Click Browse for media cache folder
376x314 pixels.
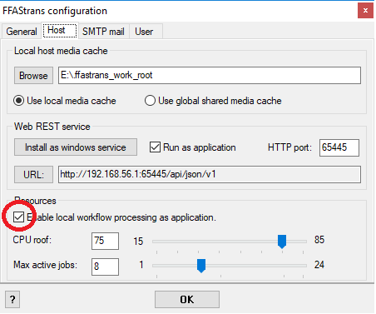pyautogui.click(x=33, y=75)
